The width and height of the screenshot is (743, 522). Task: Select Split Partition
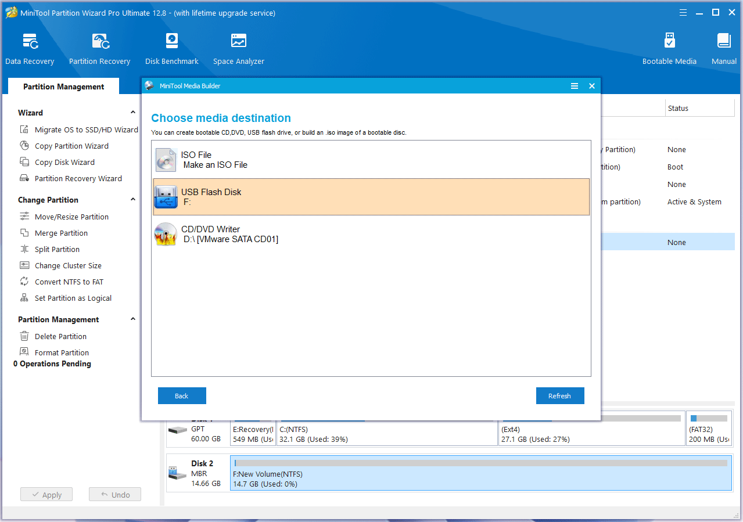click(50, 249)
